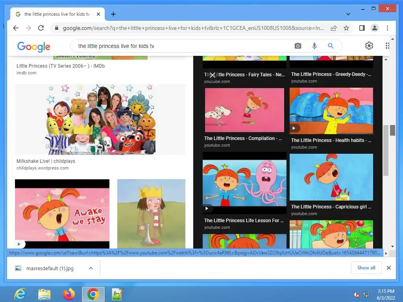Open Google quick settings gear

click(369, 46)
